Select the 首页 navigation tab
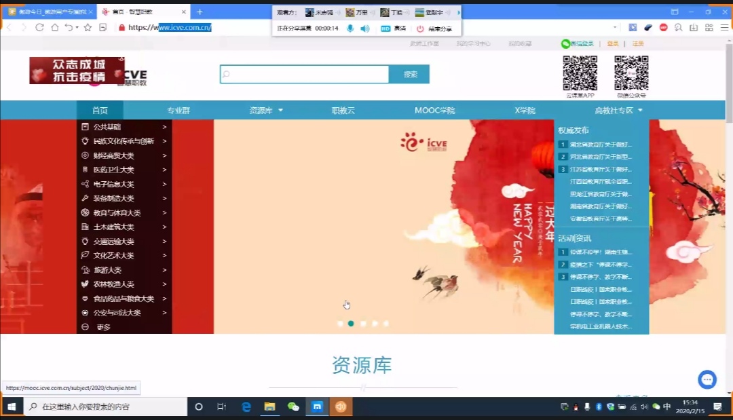The width and height of the screenshot is (733, 420). coord(100,110)
